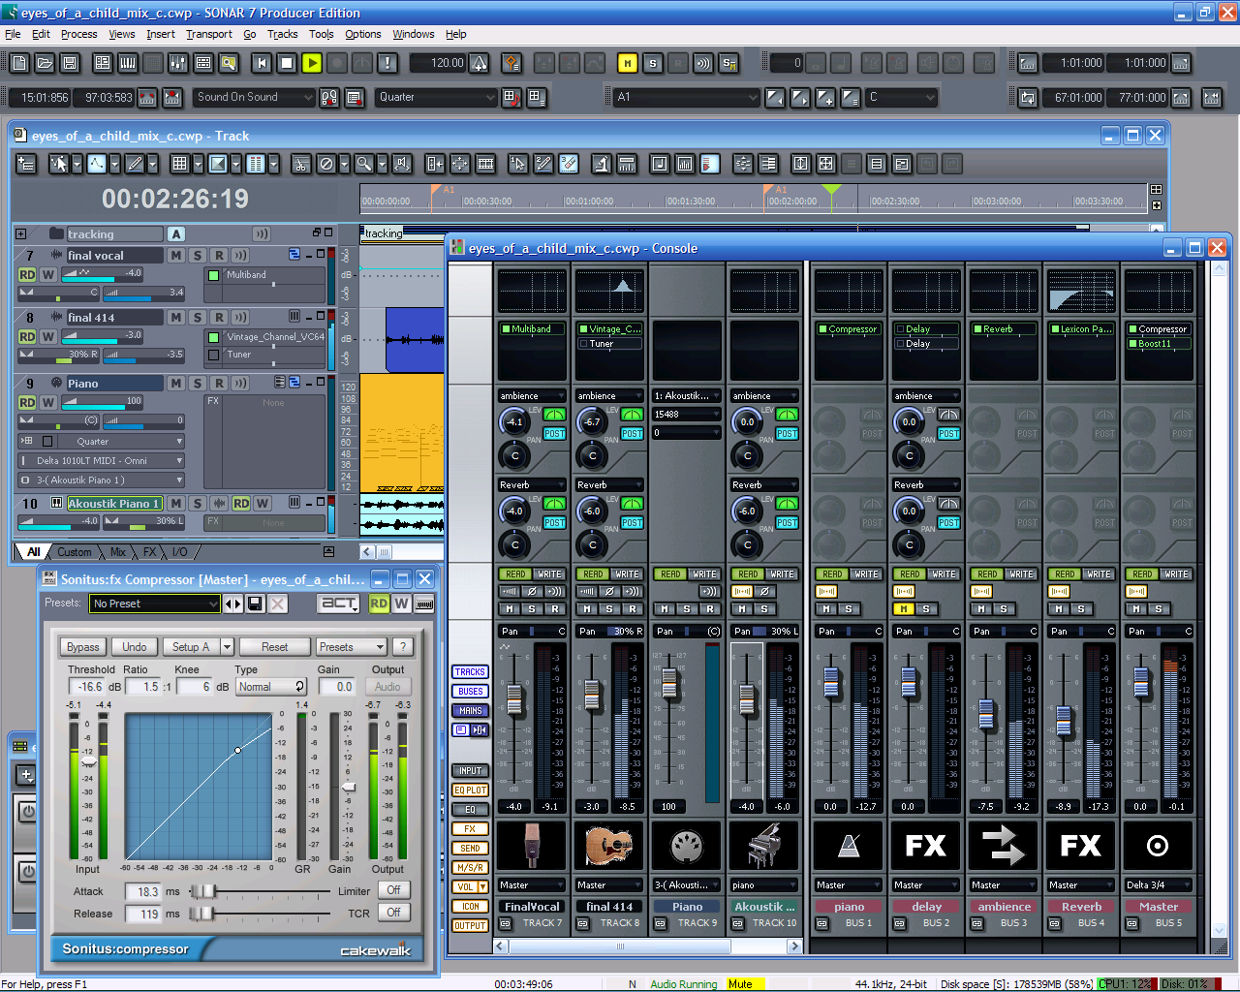
Task: Mute the final vocal track
Action: coord(175,255)
